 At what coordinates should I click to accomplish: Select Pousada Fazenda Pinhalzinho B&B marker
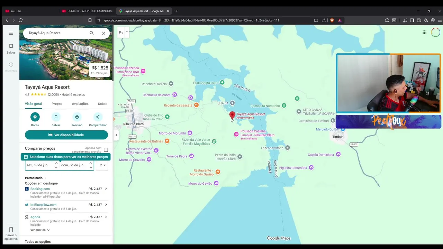(x=143, y=71)
